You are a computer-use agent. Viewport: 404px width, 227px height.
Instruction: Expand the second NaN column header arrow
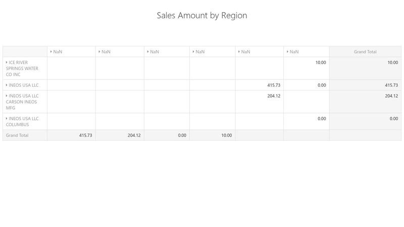pos(99,51)
